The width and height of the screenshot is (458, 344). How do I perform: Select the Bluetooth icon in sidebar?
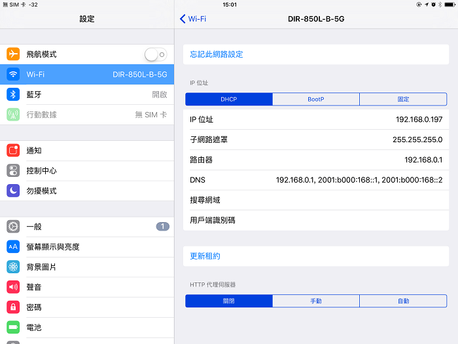click(13, 94)
